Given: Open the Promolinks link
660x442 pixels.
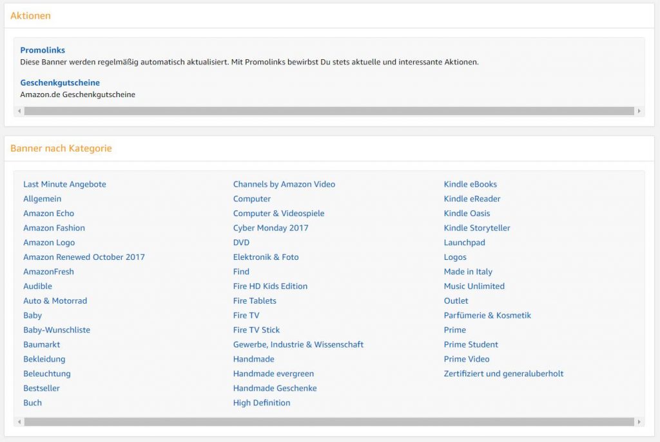Looking at the screenshot, I should point(43,50).
